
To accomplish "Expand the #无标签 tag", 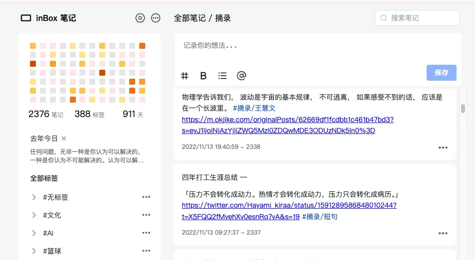I will tap(34, 197).
